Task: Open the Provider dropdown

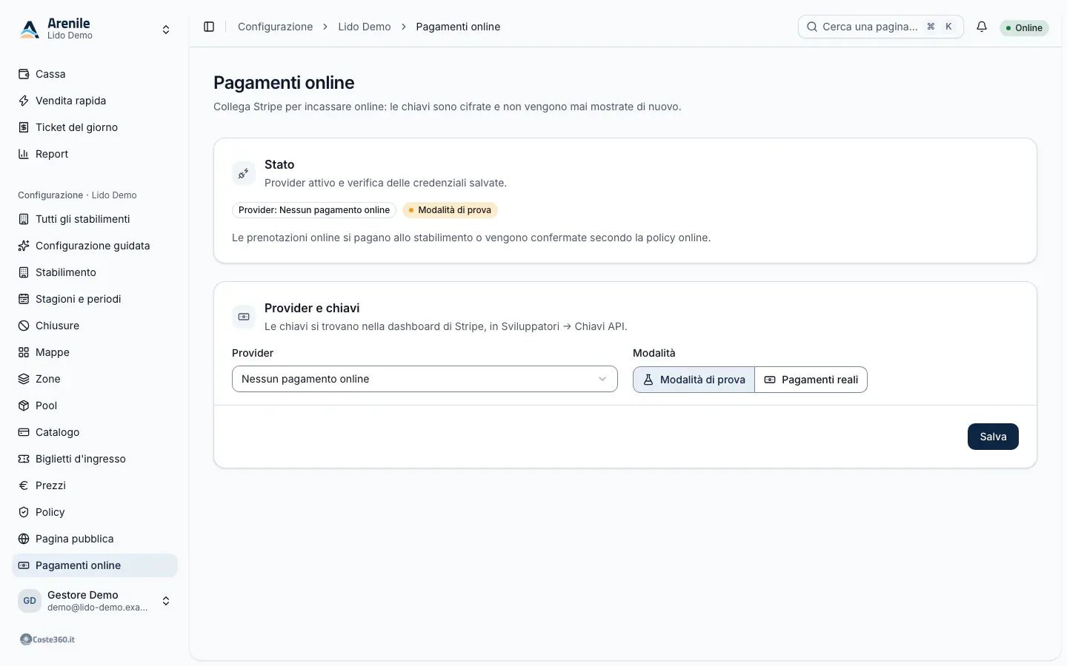Action: (425, 379)
